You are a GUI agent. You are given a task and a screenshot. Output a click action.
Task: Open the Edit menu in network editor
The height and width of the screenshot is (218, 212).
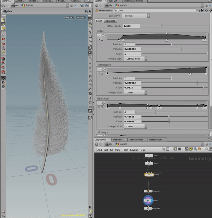point(106,150)
